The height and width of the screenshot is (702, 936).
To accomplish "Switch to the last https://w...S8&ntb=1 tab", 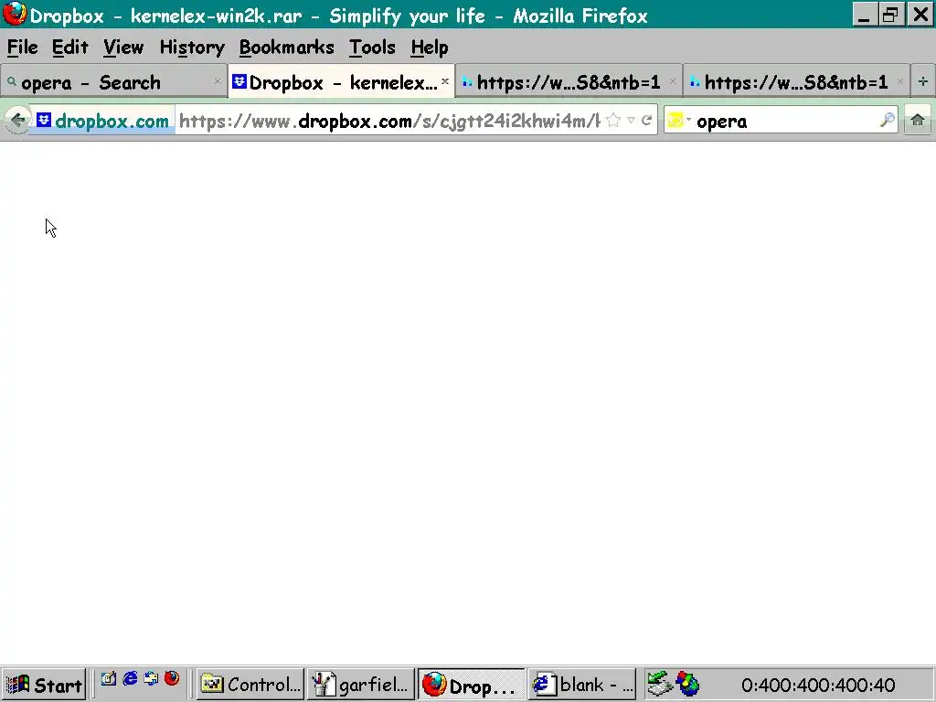I will (796, 81).
